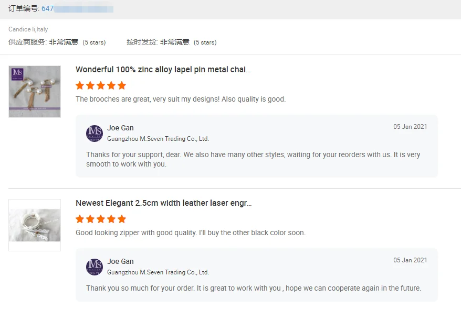Click the first star of the lapel pin rating
This screenshot has width=461, height=310.
point(80,85)
